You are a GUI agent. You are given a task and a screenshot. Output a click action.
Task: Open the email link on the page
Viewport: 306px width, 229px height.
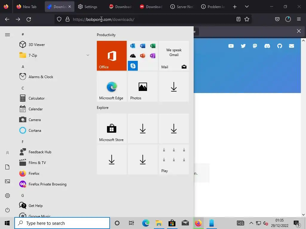coord(292,46)
